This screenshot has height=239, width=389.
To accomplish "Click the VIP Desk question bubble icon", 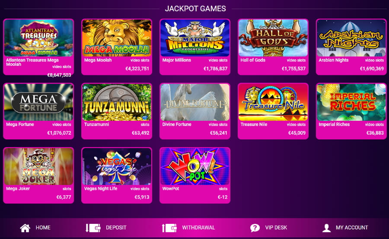I will [x=255, y=228].
